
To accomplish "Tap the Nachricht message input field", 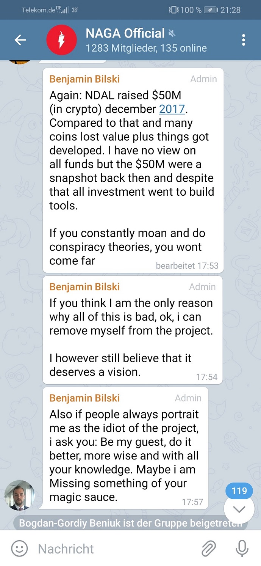I will [114, 549].
